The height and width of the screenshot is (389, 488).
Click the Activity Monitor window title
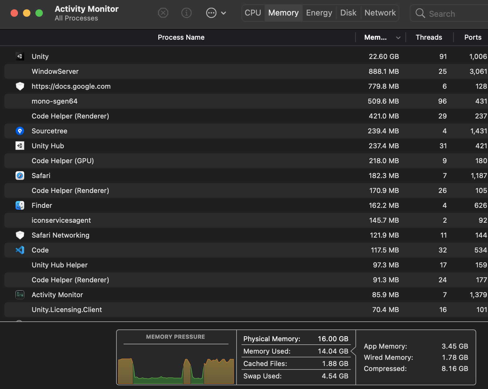coord(87,9)
